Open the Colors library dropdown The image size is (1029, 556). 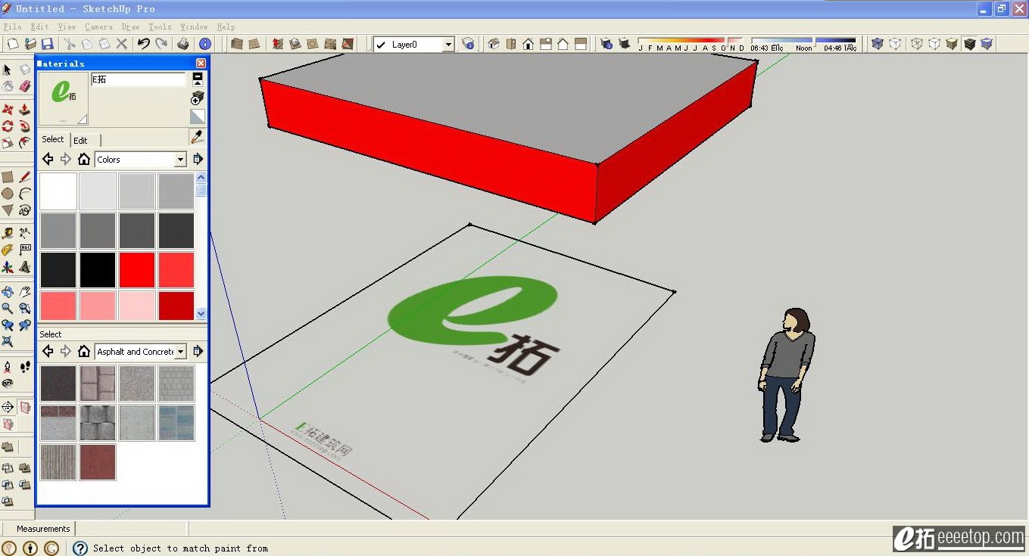180,160
